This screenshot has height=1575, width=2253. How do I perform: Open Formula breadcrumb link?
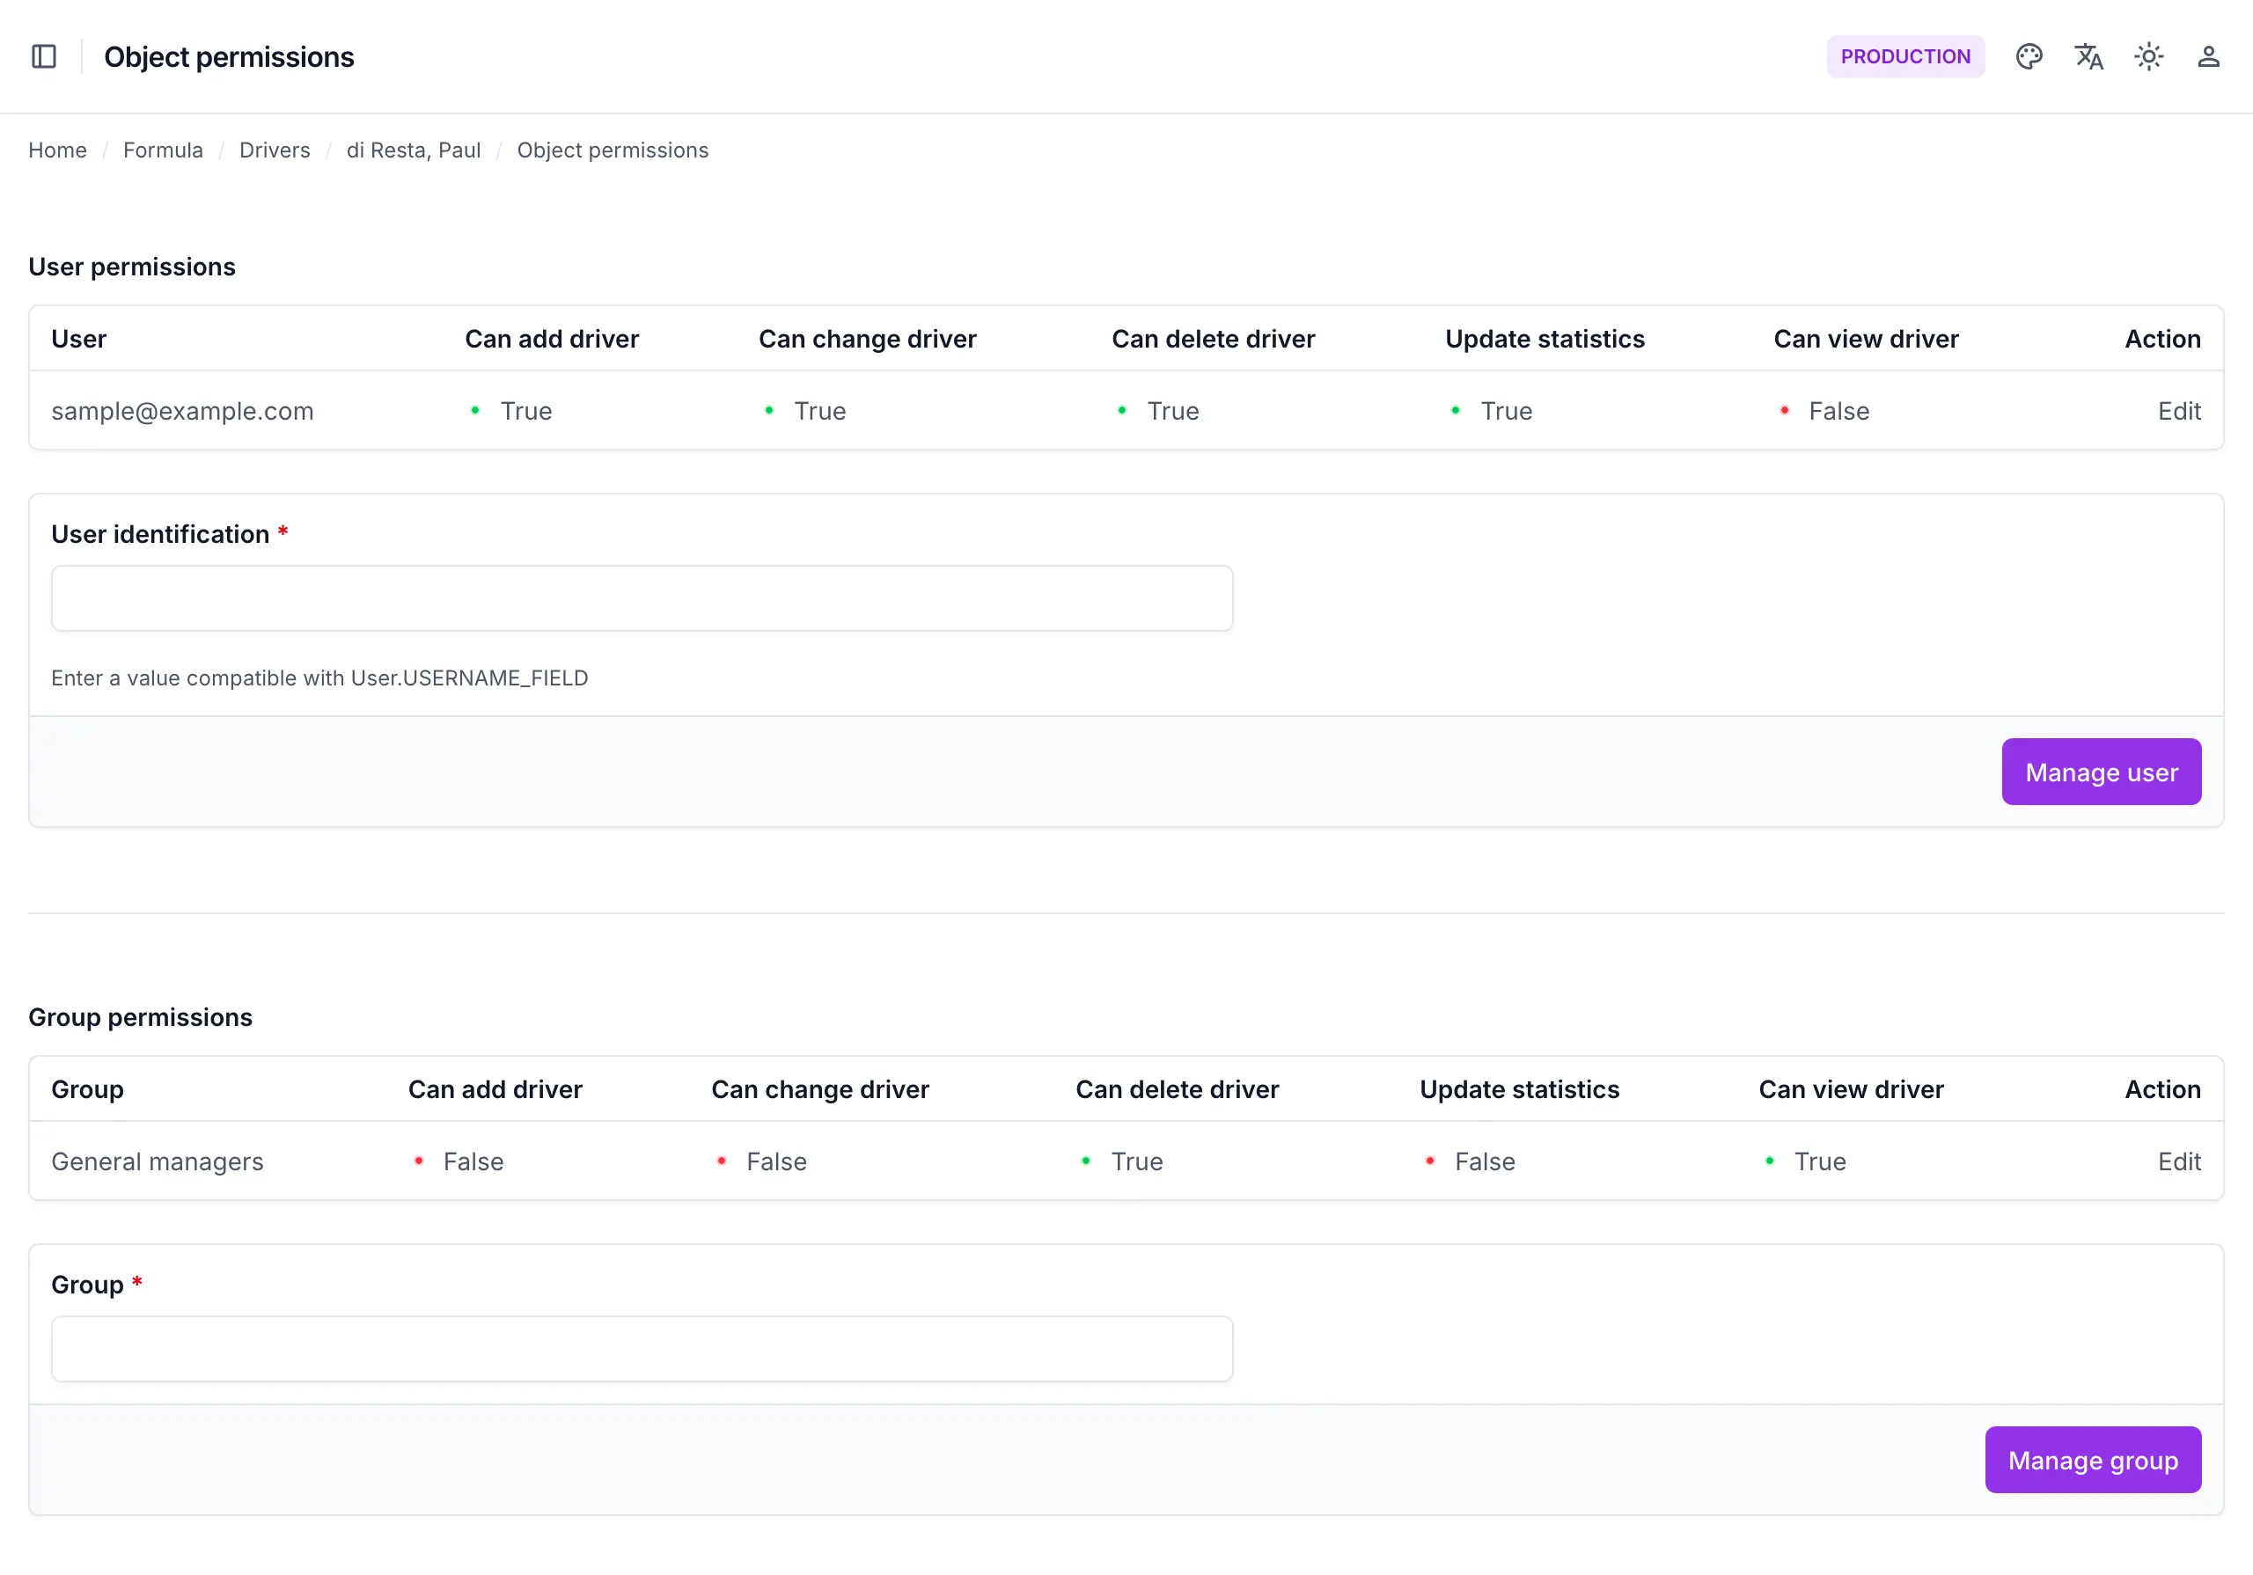click(x=163, y=150)
